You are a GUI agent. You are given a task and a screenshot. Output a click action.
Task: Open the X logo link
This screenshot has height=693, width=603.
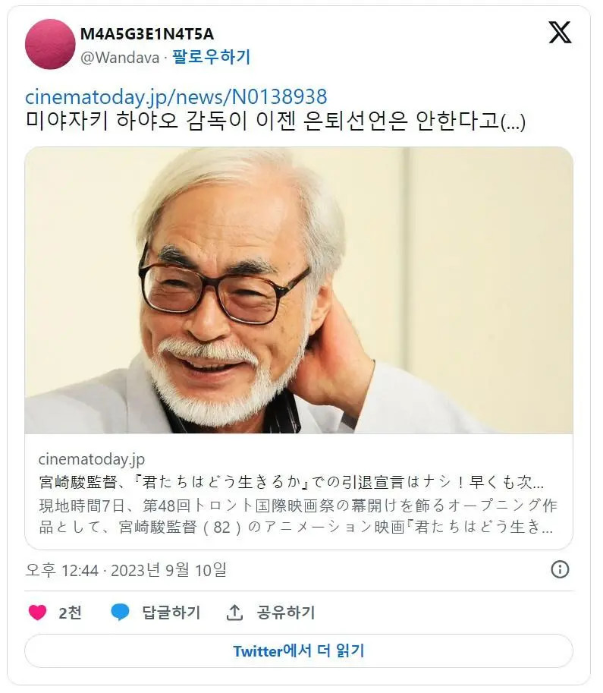560,33
